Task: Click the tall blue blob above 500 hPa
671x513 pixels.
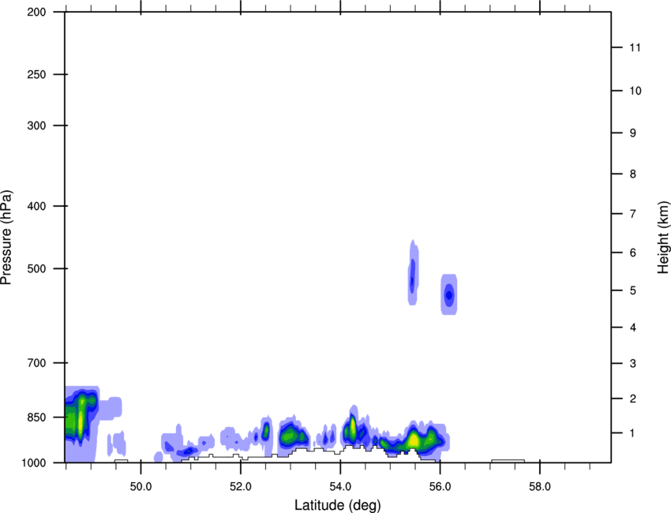Action: (413, 272)
